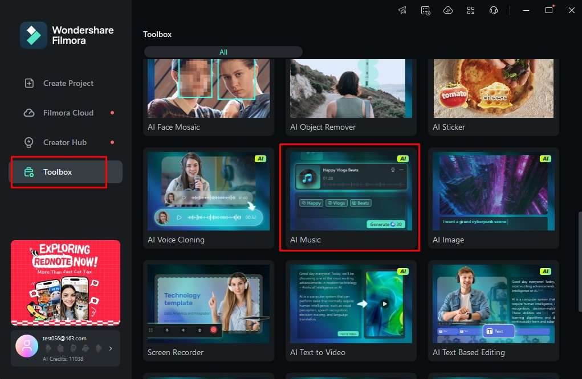
Task: Click the AI badge on AI Image card
Action: click(546, 159)
